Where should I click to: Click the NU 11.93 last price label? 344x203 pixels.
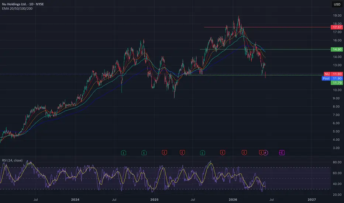point(333,74)
